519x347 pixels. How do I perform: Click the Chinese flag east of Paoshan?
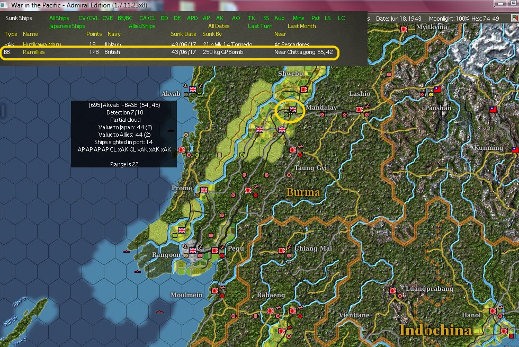tap(493, 109)
